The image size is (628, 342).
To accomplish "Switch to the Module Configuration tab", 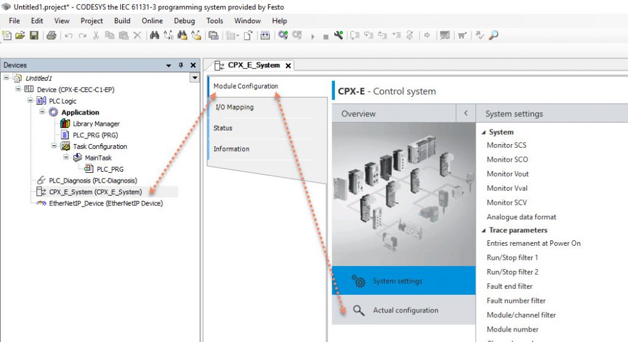I will pos(245,86).
